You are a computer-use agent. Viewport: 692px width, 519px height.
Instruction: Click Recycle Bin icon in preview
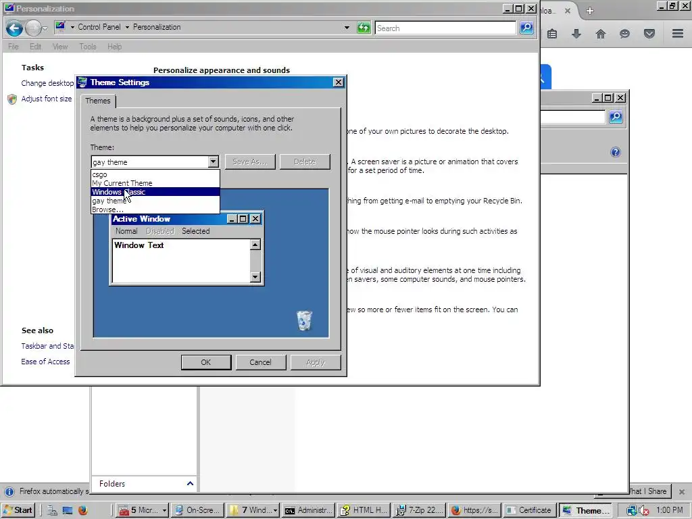pos(304,320)
